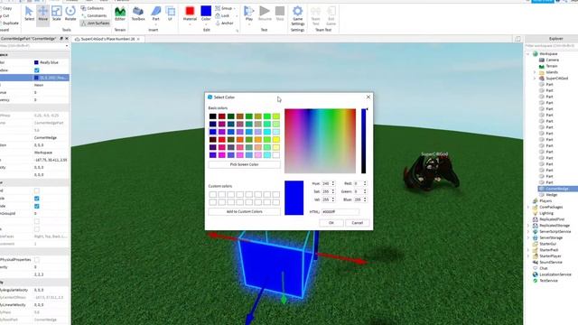Open the Material dropdown arrow
578x325 pixels.
[x=190, y=24]
